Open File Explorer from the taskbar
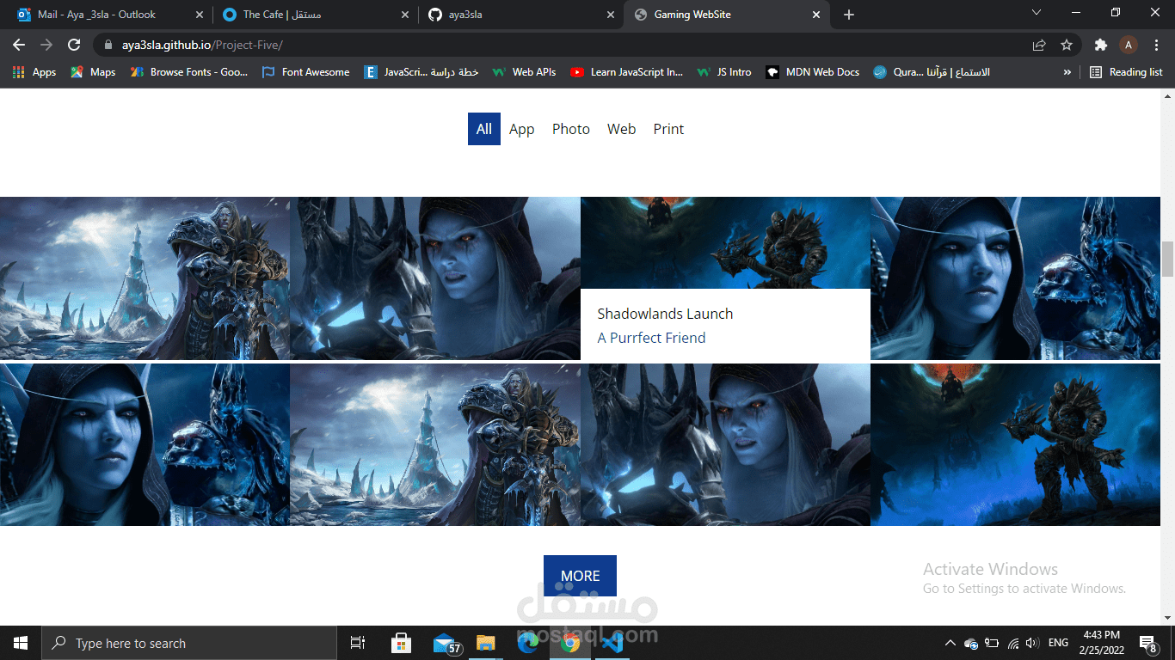The image size is (1175, 660). pyautogui.click(x=486, y=643)
